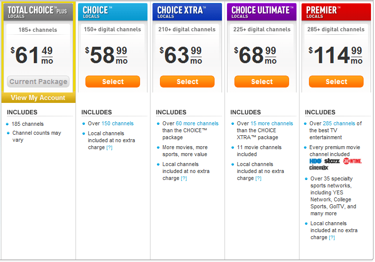This screenshot has width=375, height=262.
Task: Open the 60 more channels link
Action: point(197,124)
